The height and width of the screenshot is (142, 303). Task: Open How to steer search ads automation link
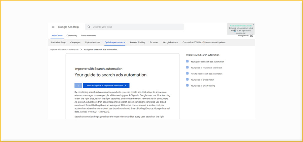click(x=207, y=74)
